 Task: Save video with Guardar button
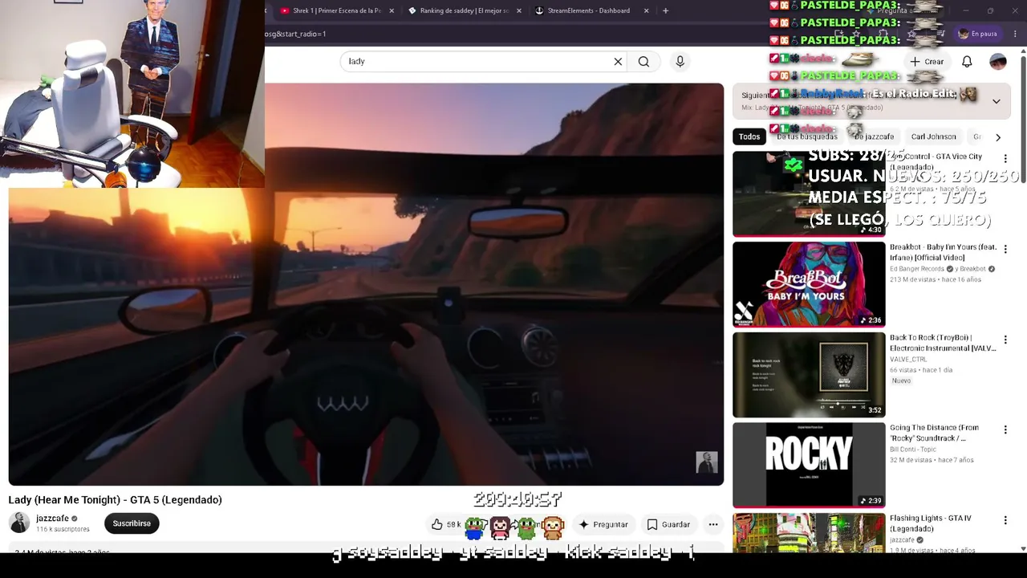click(668, 524)
